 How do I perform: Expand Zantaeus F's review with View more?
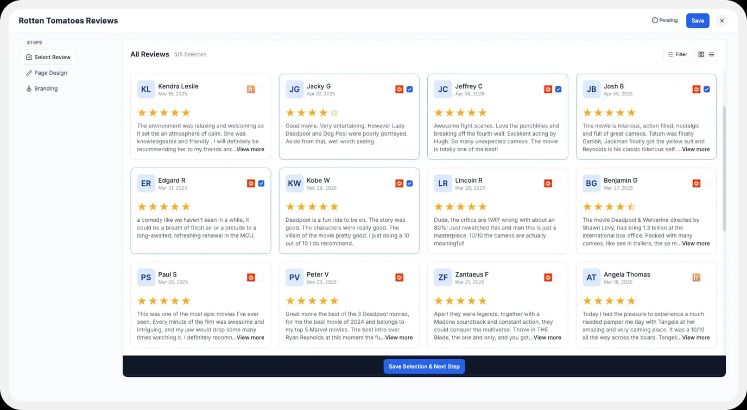(547, 337)
